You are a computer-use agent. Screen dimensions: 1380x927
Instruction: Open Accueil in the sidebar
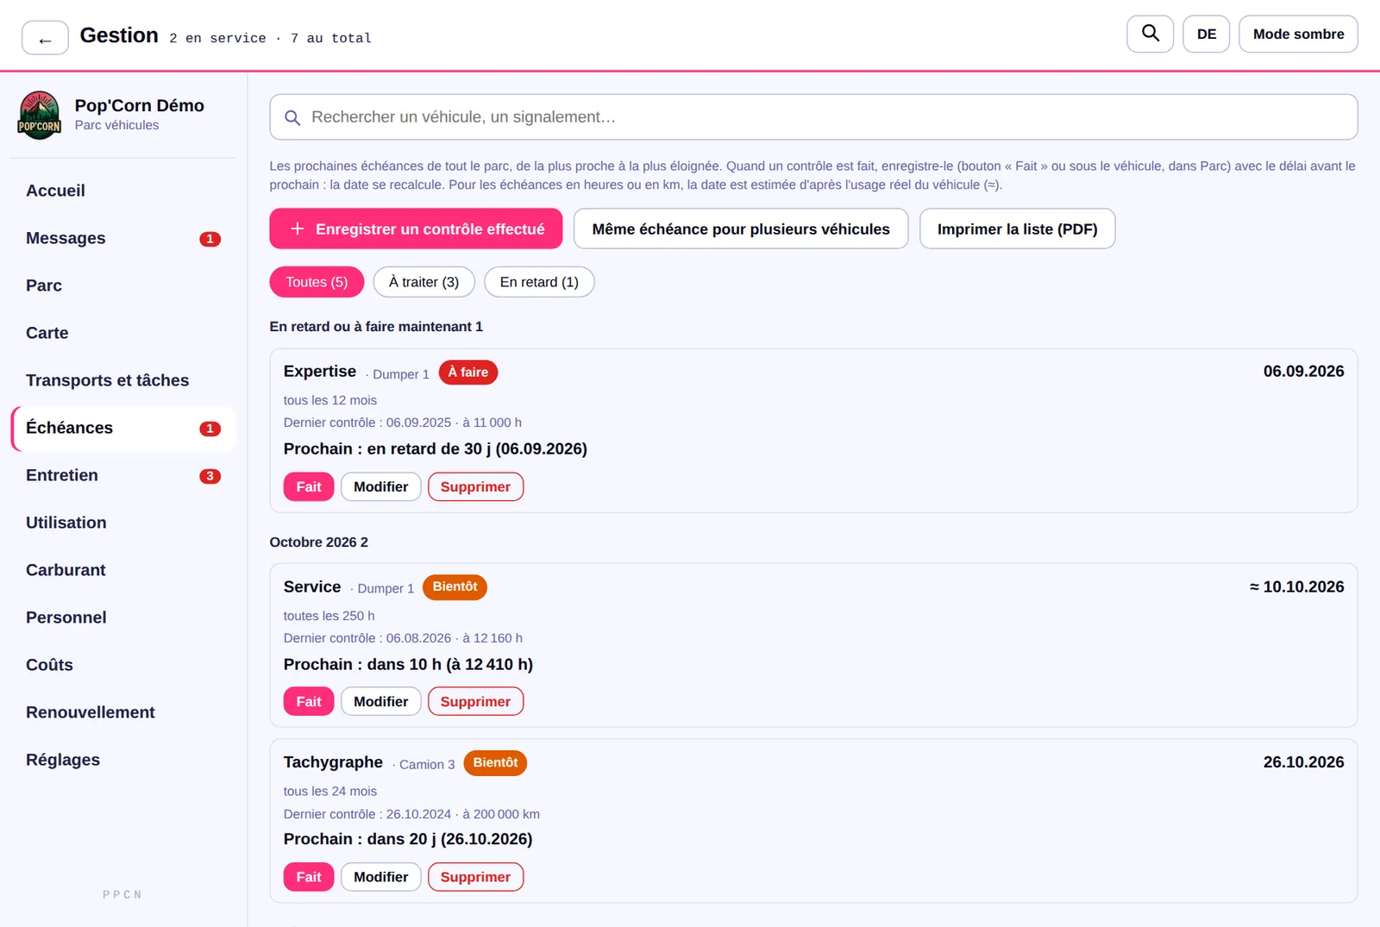[x=123, y=191]
